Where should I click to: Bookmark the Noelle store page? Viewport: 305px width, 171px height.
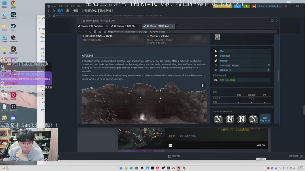point(95,32)
